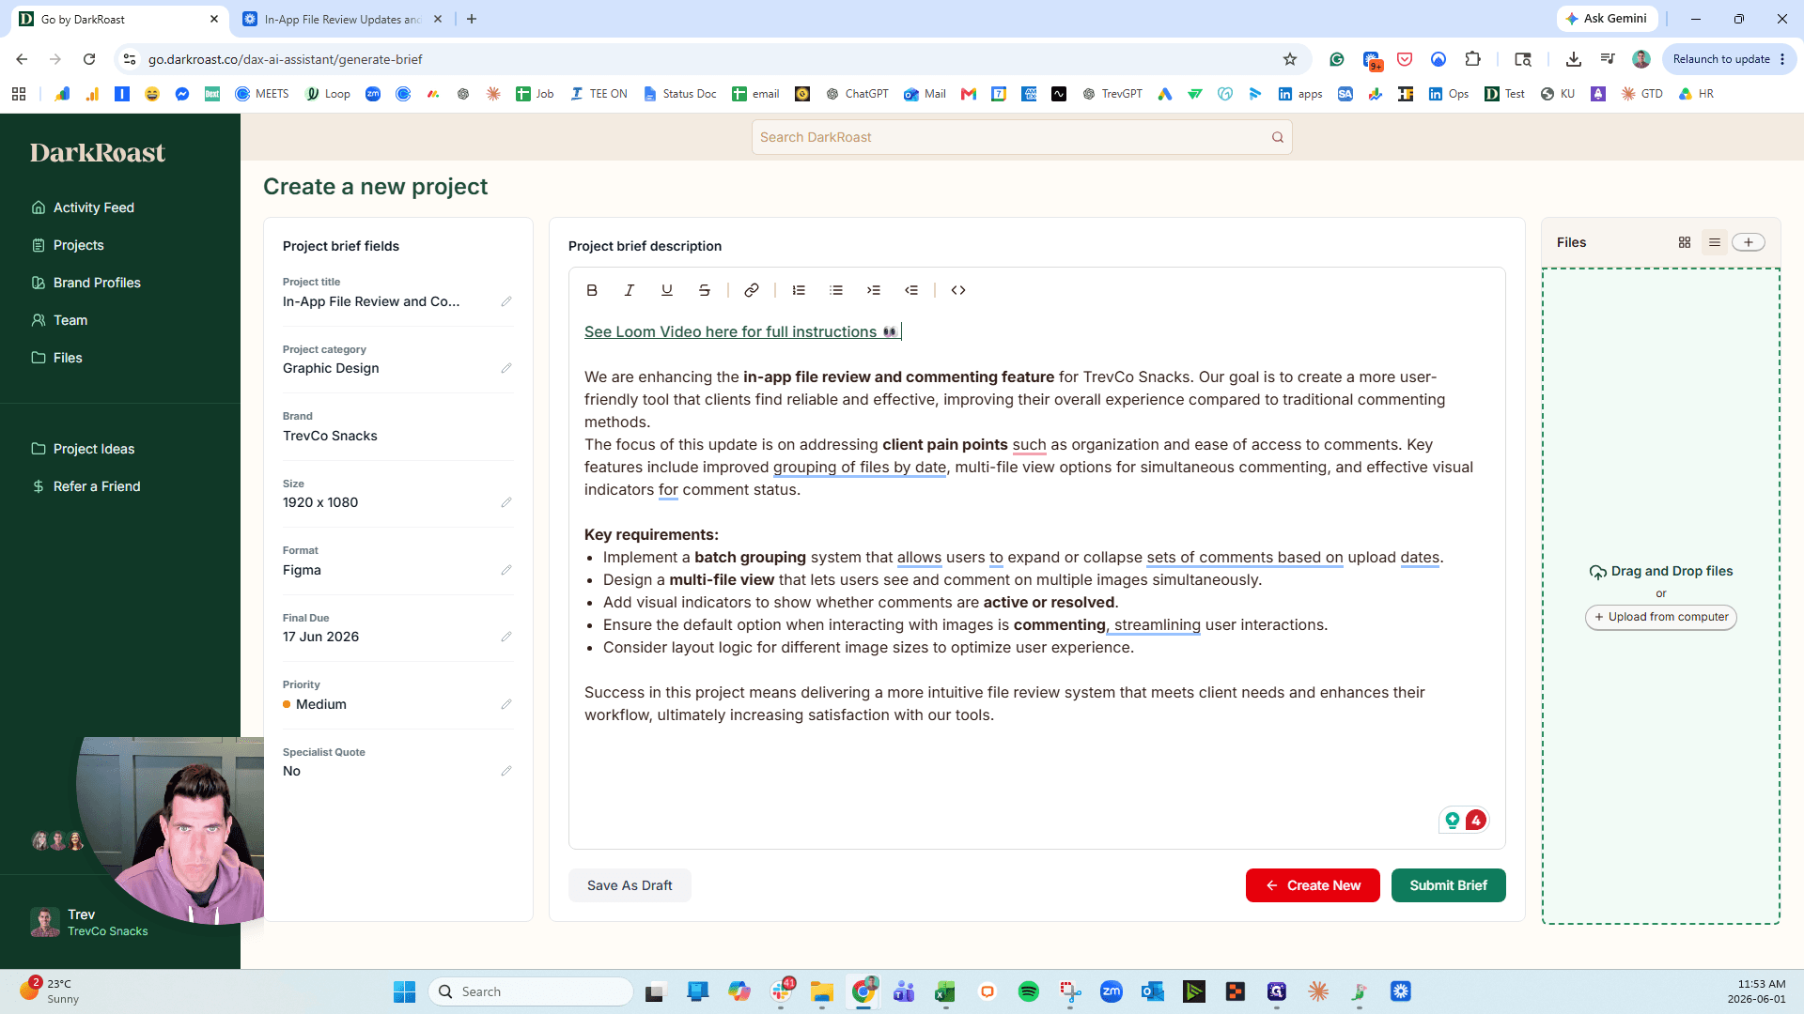1804x1014 pixels.
Task: Increase indent with the toolbar indent icon
Action: click(874, 290)
